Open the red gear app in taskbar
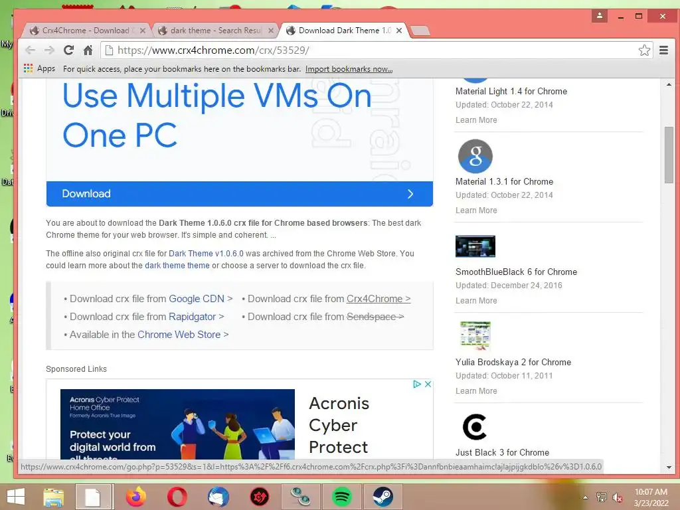This screenshot has width=680, height=510. click(x=260, y=497)
